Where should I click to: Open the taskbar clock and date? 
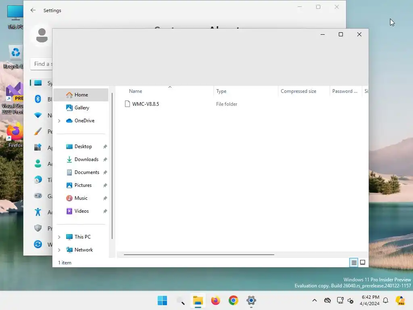(370, 300)
